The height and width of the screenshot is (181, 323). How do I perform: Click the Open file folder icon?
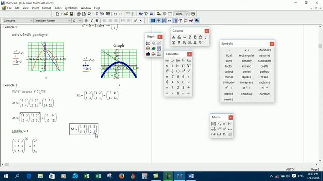[66, 14]
